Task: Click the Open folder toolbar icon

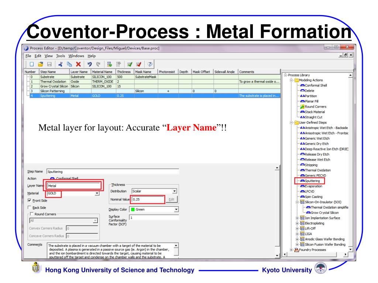Action: (x=40, y=64)
